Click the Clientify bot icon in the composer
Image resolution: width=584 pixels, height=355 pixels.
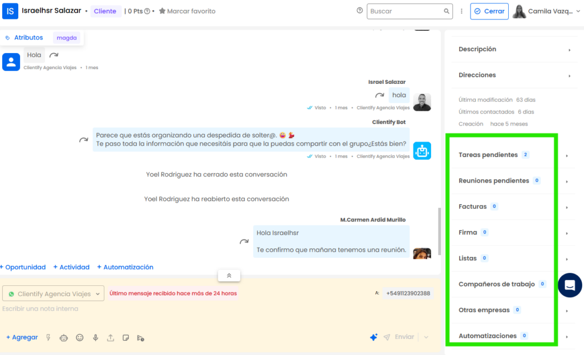coord(63,337)
